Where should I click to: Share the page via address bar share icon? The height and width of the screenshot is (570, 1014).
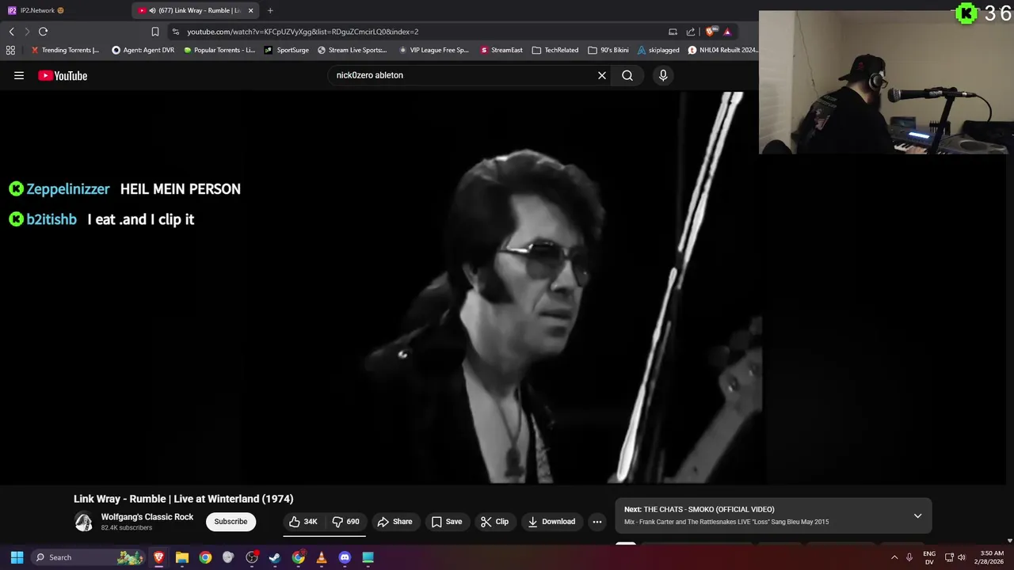coord(691,32)
